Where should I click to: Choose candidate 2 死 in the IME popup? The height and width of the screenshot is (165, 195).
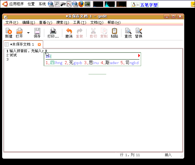pyautogui.click(x=73, y=63)
